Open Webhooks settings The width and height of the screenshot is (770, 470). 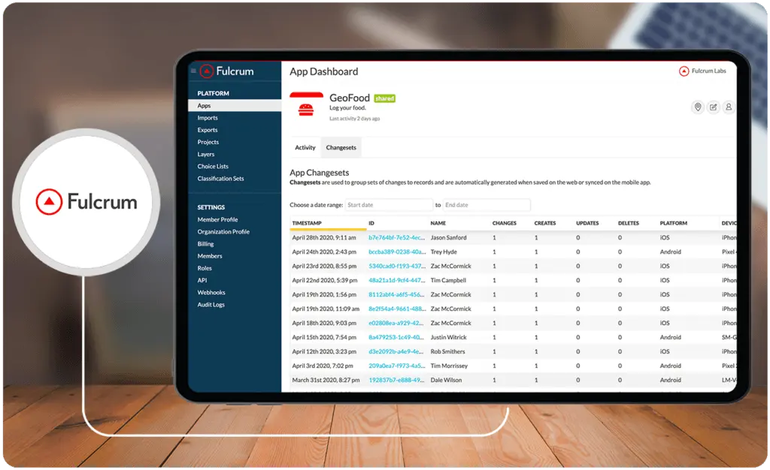pos(211,293)
